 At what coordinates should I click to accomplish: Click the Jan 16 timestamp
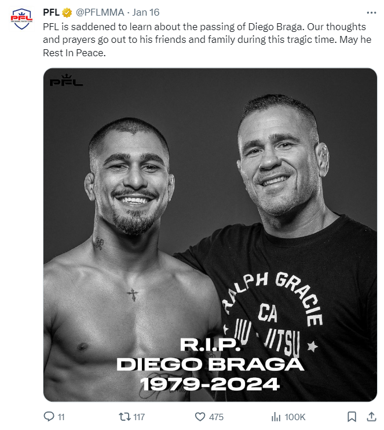pos(146,12)
